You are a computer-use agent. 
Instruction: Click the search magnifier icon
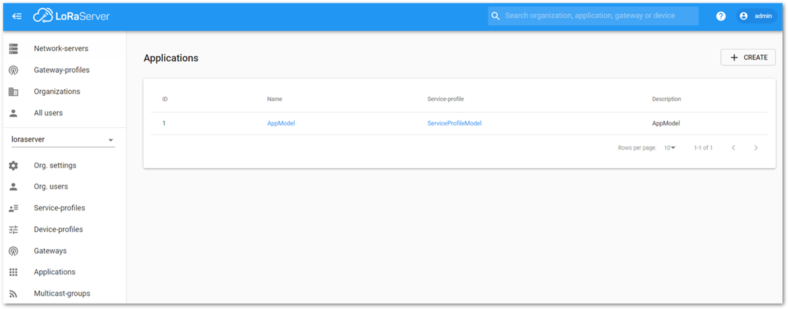tap(496, 16)
